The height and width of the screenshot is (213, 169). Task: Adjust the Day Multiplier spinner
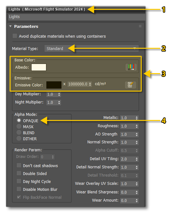click(x=59, y=94)
